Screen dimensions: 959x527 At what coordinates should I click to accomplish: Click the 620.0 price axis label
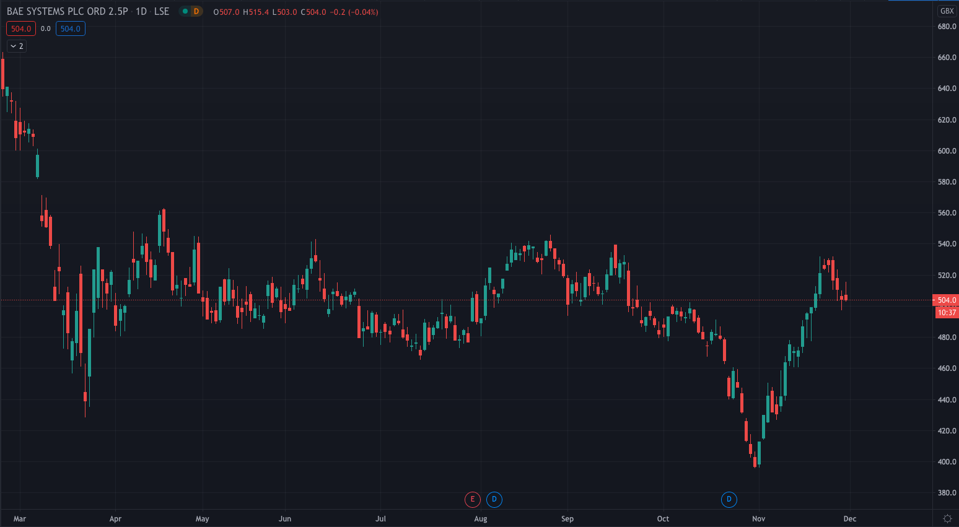tap(947, 120)
